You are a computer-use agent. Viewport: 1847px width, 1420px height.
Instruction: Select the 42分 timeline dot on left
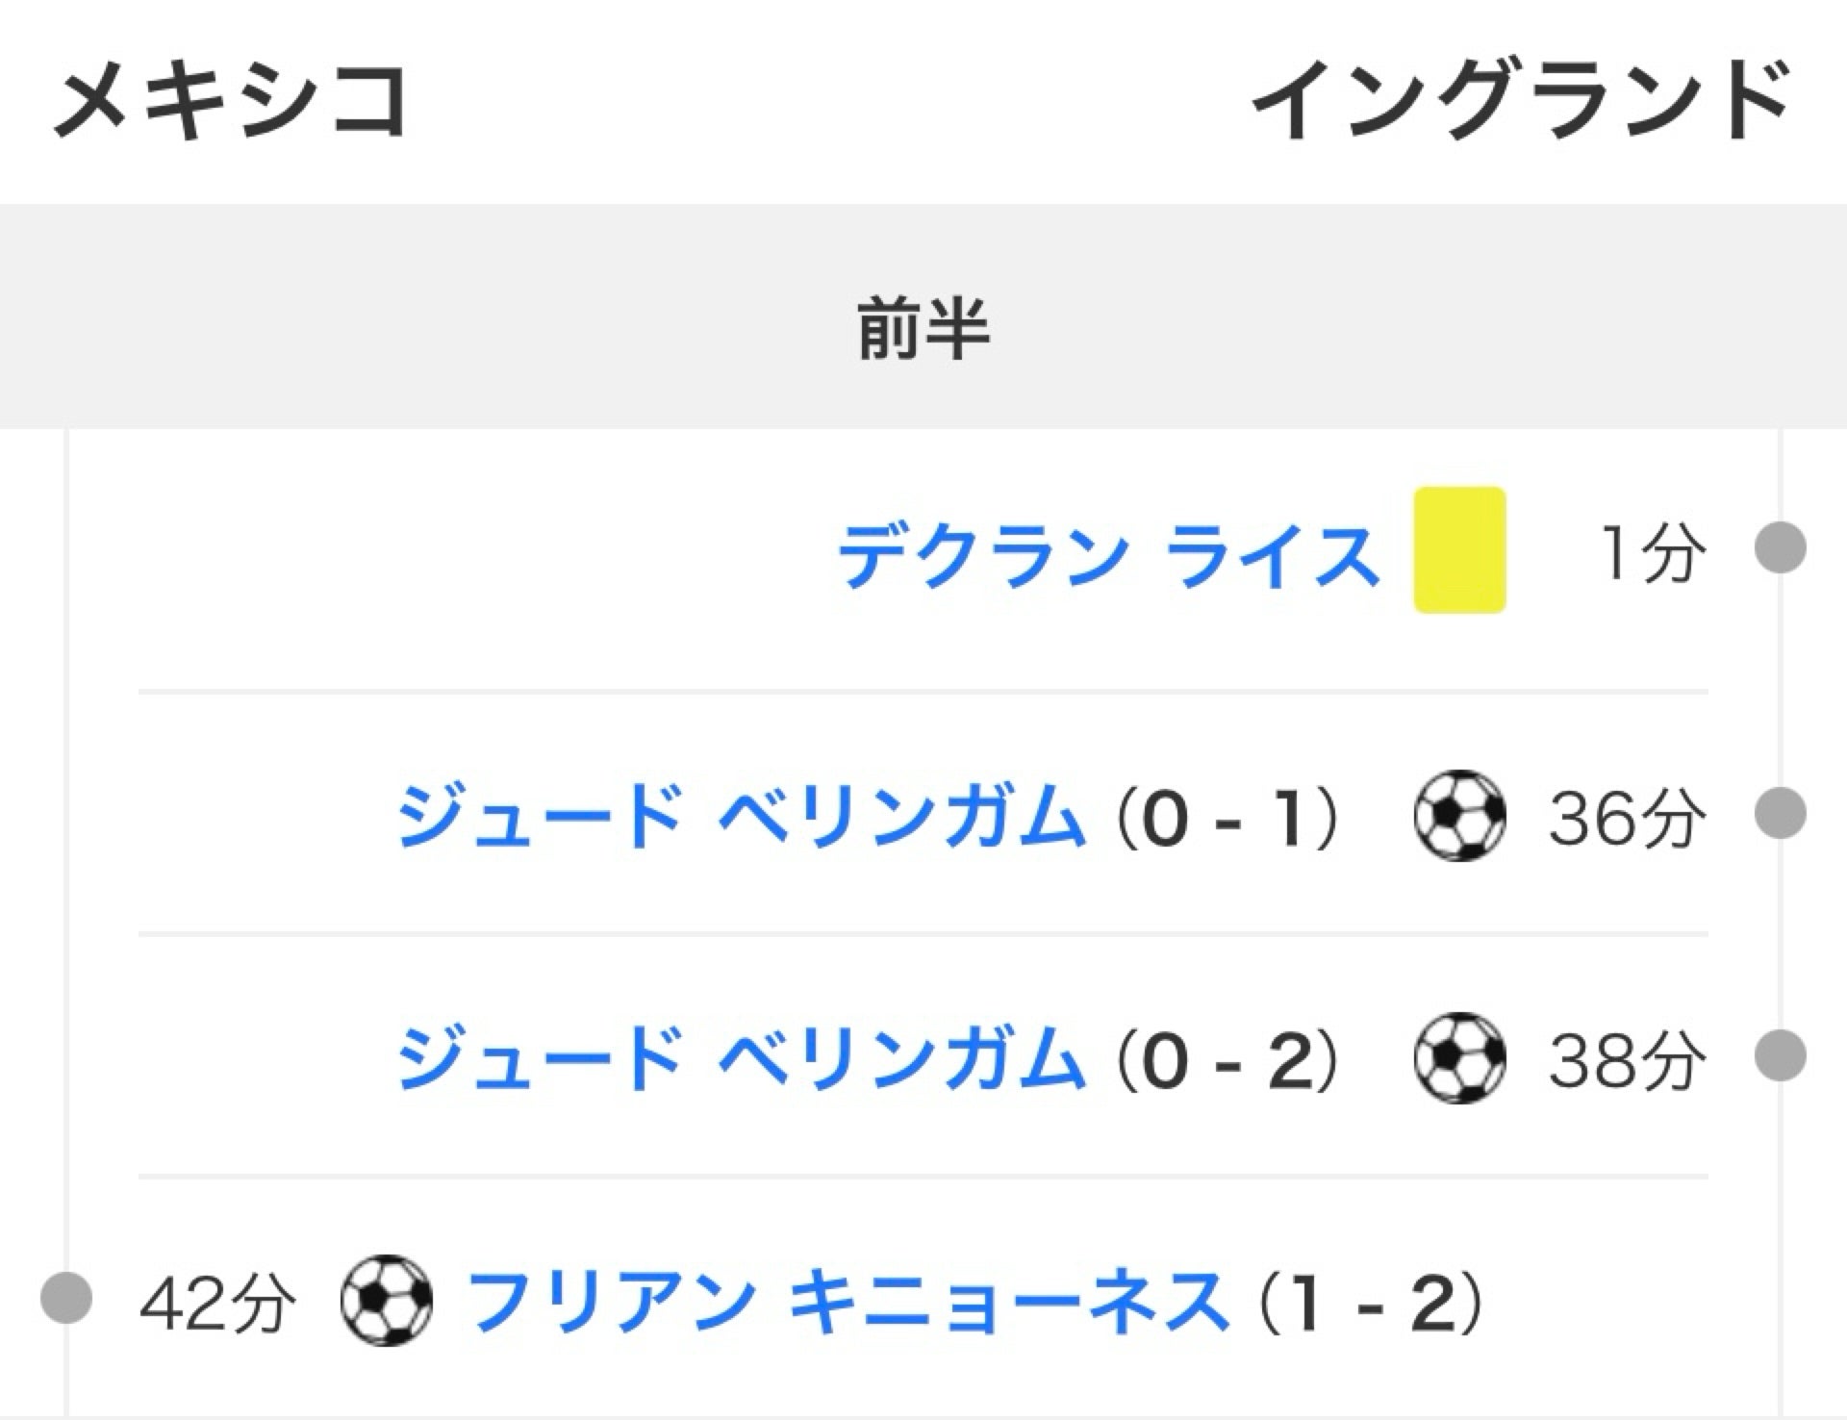point(66,1298)
